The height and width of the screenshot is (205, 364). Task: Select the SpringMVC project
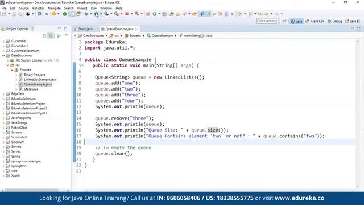click(x=19, y=166)
